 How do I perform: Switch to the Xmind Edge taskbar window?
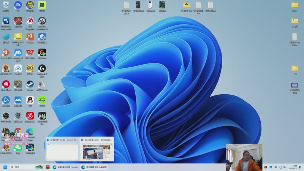[x=65, y=167]
